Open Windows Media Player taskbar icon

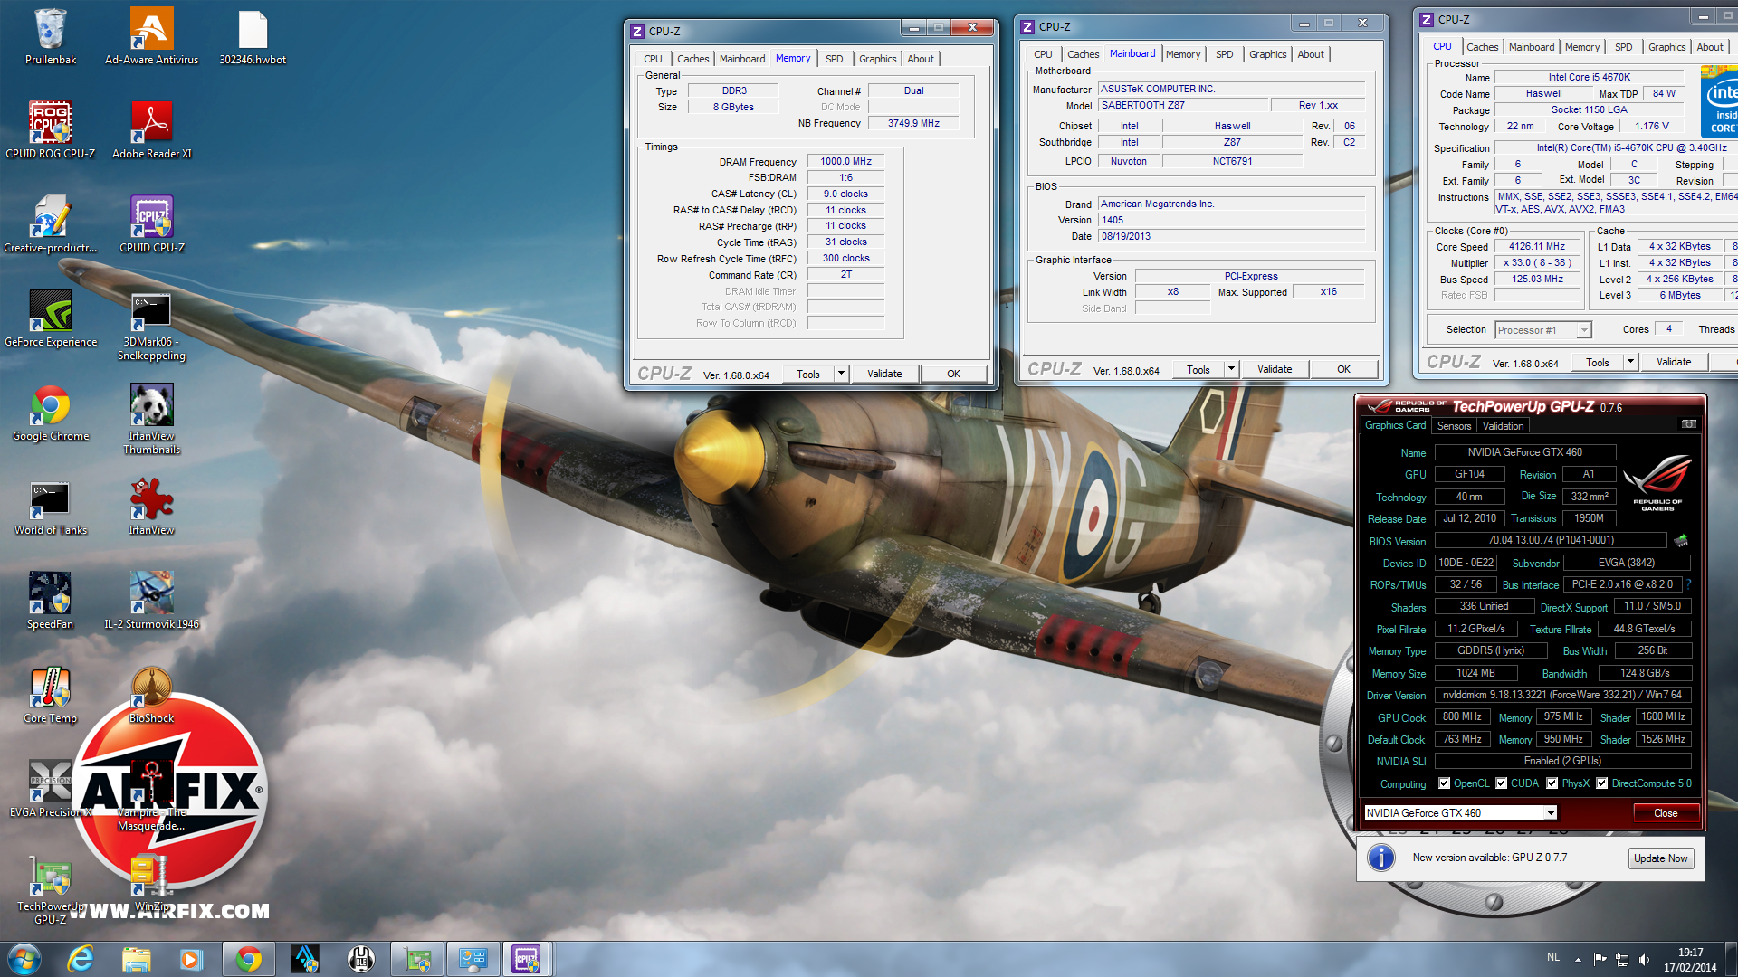click(x=191, y=959)
